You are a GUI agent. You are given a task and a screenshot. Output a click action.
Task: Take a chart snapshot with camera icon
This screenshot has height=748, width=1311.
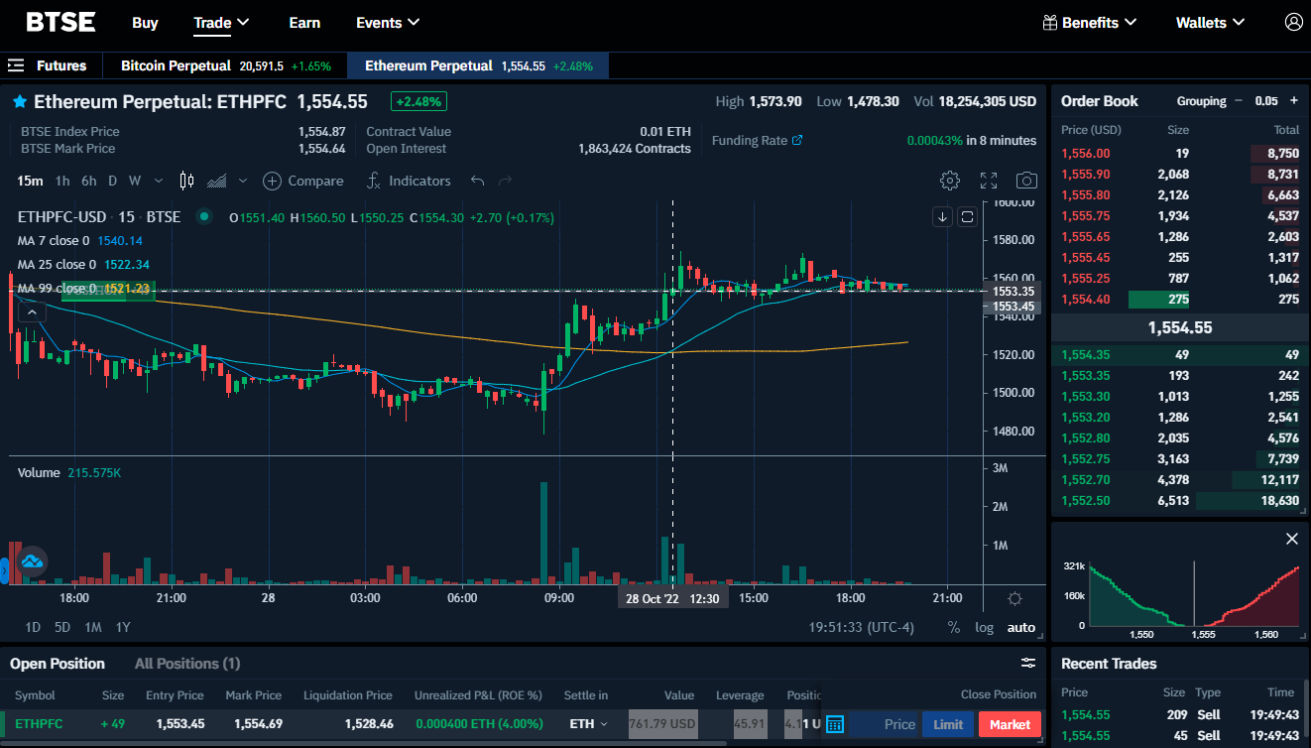coord(1026,181)
